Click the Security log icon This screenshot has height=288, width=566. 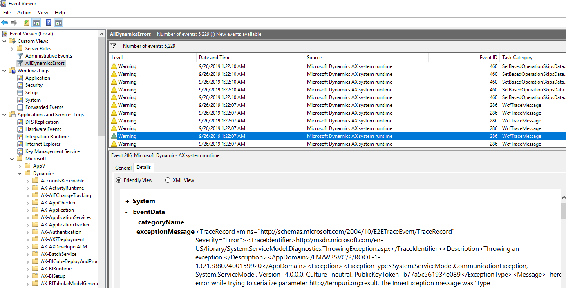pos(20,85)
